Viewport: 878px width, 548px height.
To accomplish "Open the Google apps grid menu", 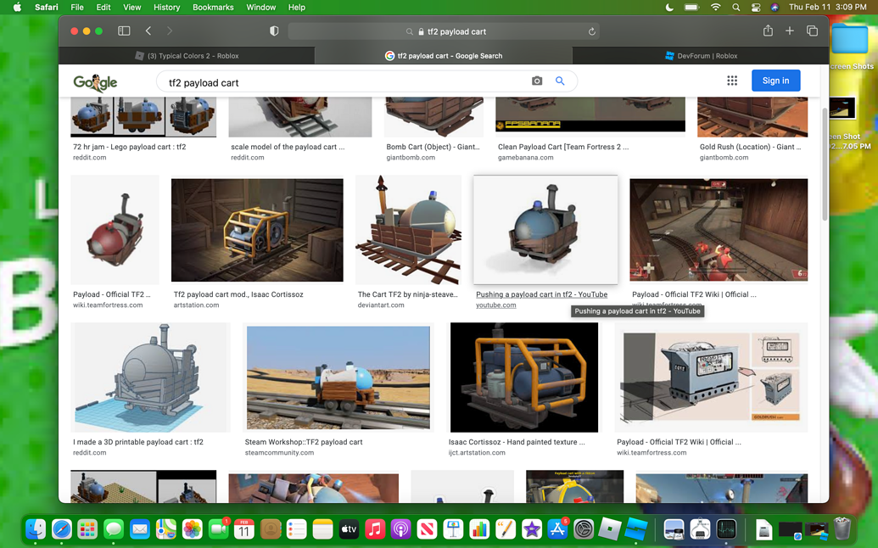I will tap(731, 80).
